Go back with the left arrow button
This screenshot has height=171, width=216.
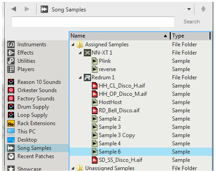(14, 9)
